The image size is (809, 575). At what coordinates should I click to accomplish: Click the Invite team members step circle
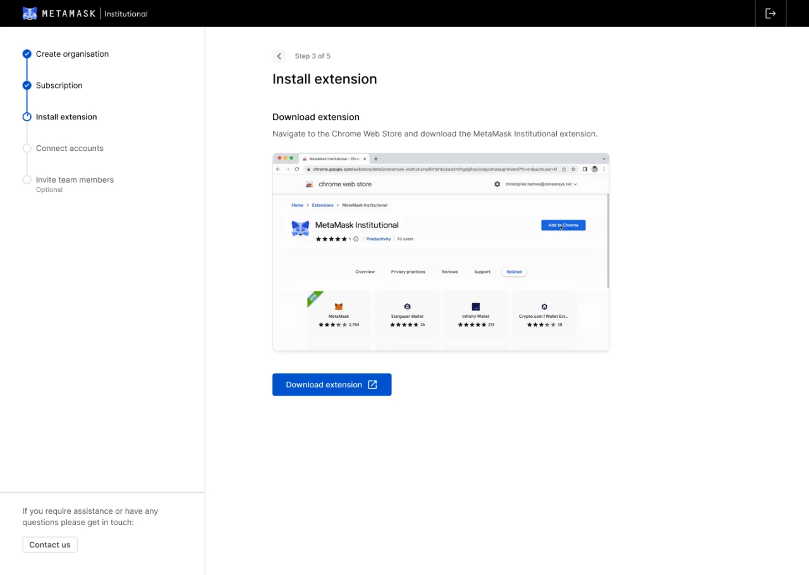27,180
